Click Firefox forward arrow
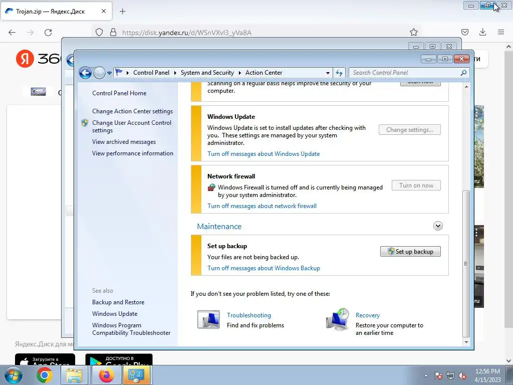Image resolution: width=513 pixels, height=385 pixels. pos(30,32)
